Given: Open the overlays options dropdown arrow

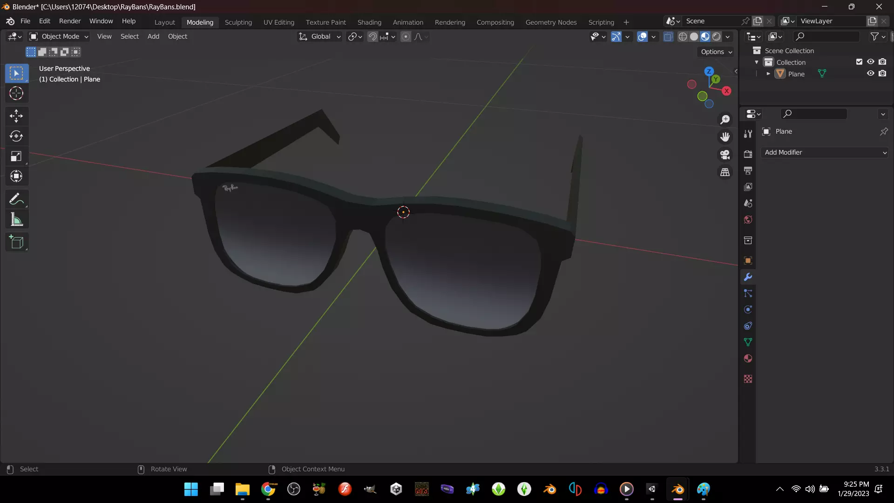Looking at the screenshot, I should coord(653,37).
